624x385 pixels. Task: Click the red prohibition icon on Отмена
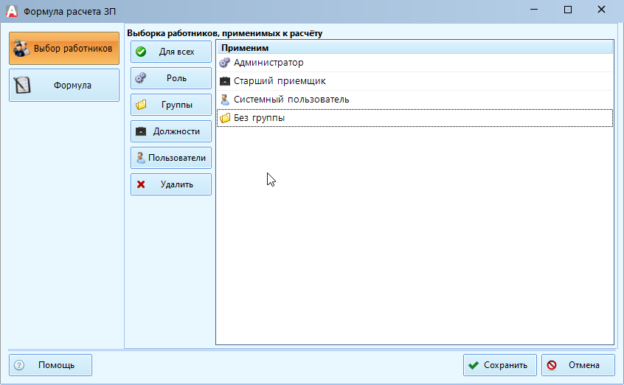[552, 365]
